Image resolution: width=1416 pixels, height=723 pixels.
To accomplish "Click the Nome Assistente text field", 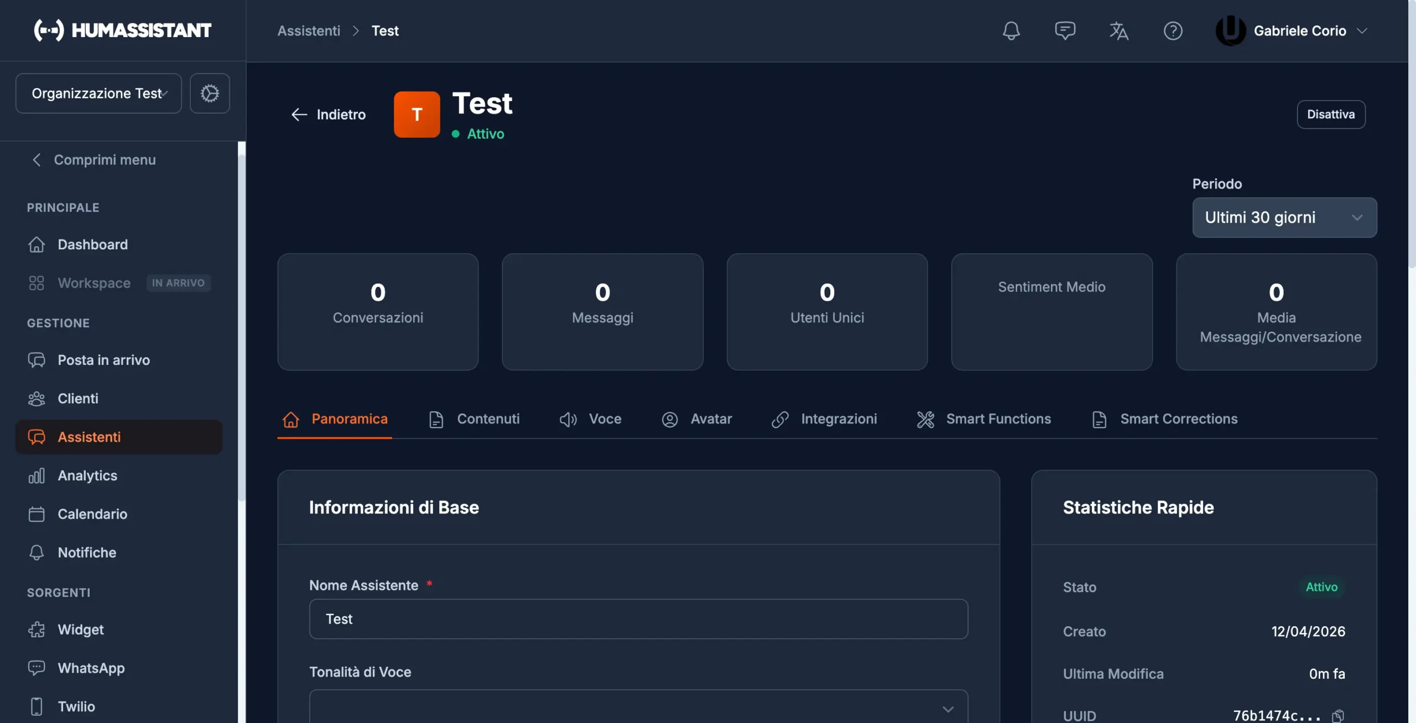I will pos(638,619).
